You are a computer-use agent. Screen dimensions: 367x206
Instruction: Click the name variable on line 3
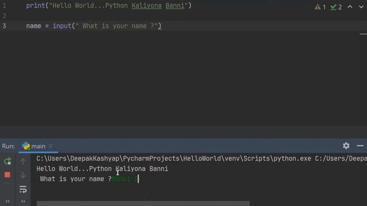tap(33, 26)
